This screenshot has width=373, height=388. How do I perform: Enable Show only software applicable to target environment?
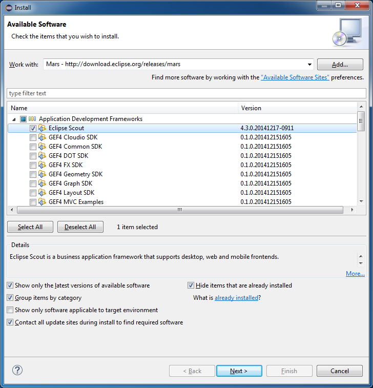click(x=10, y=310)
